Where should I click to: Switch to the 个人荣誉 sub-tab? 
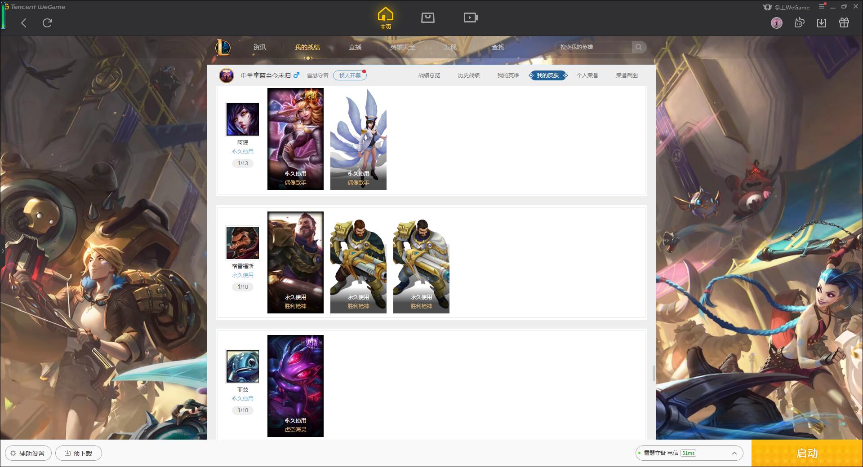pyautogui.click(x=587, y=75)
